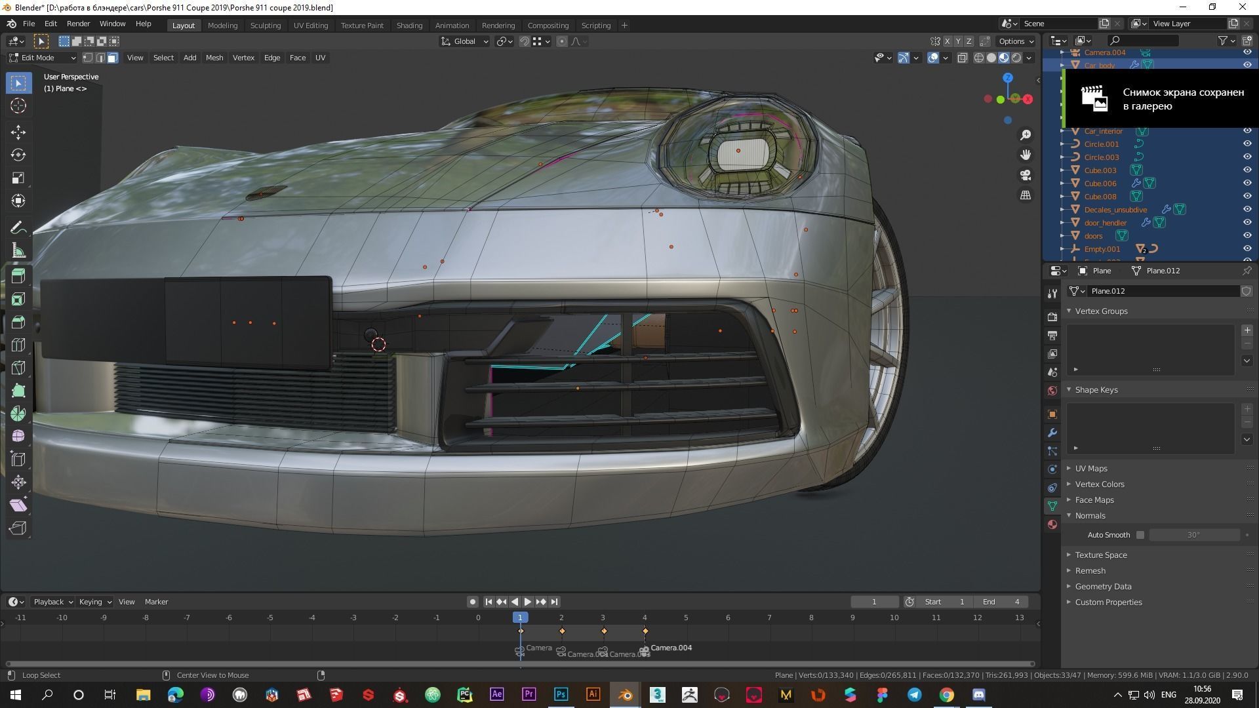The width and height of the screenshot is (1259, 708).
Task: Toggle Windows Start button
Action: coord(15,695)
